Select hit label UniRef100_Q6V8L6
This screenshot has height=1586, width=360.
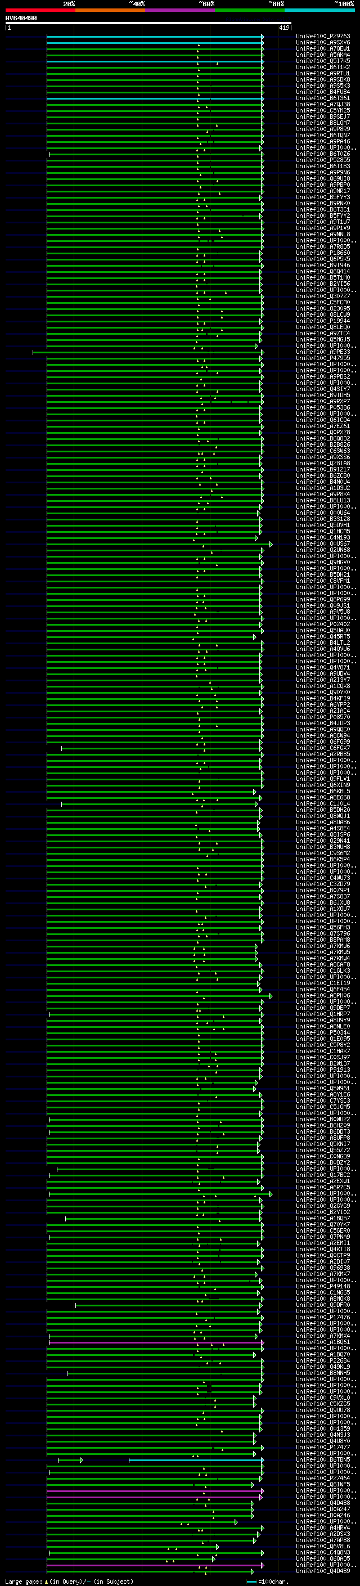click(323, 1546)
